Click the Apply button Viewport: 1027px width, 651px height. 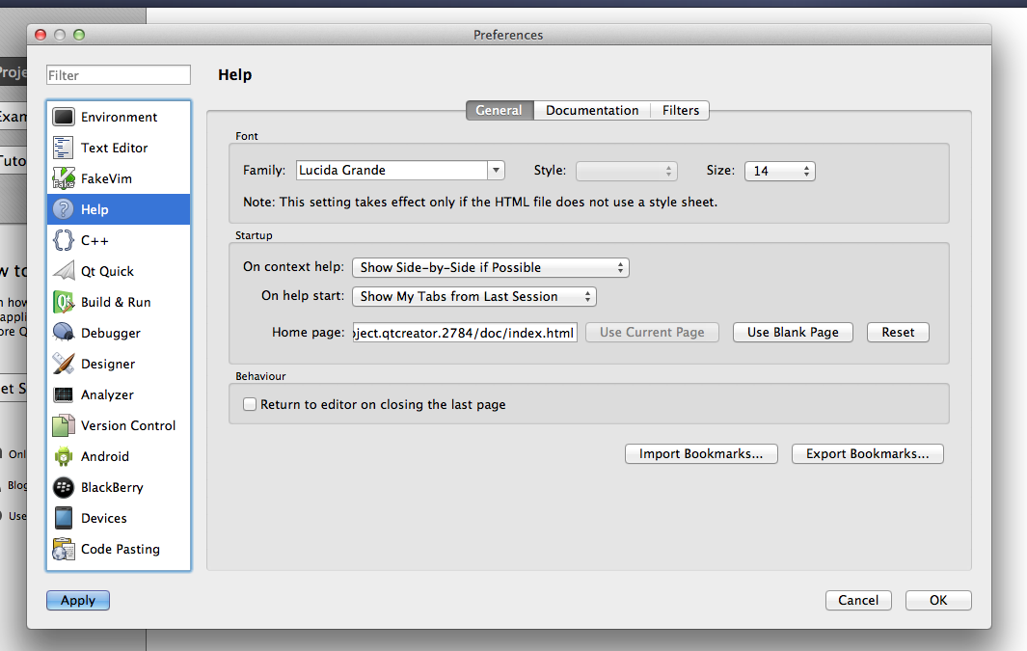click(78, 600)
